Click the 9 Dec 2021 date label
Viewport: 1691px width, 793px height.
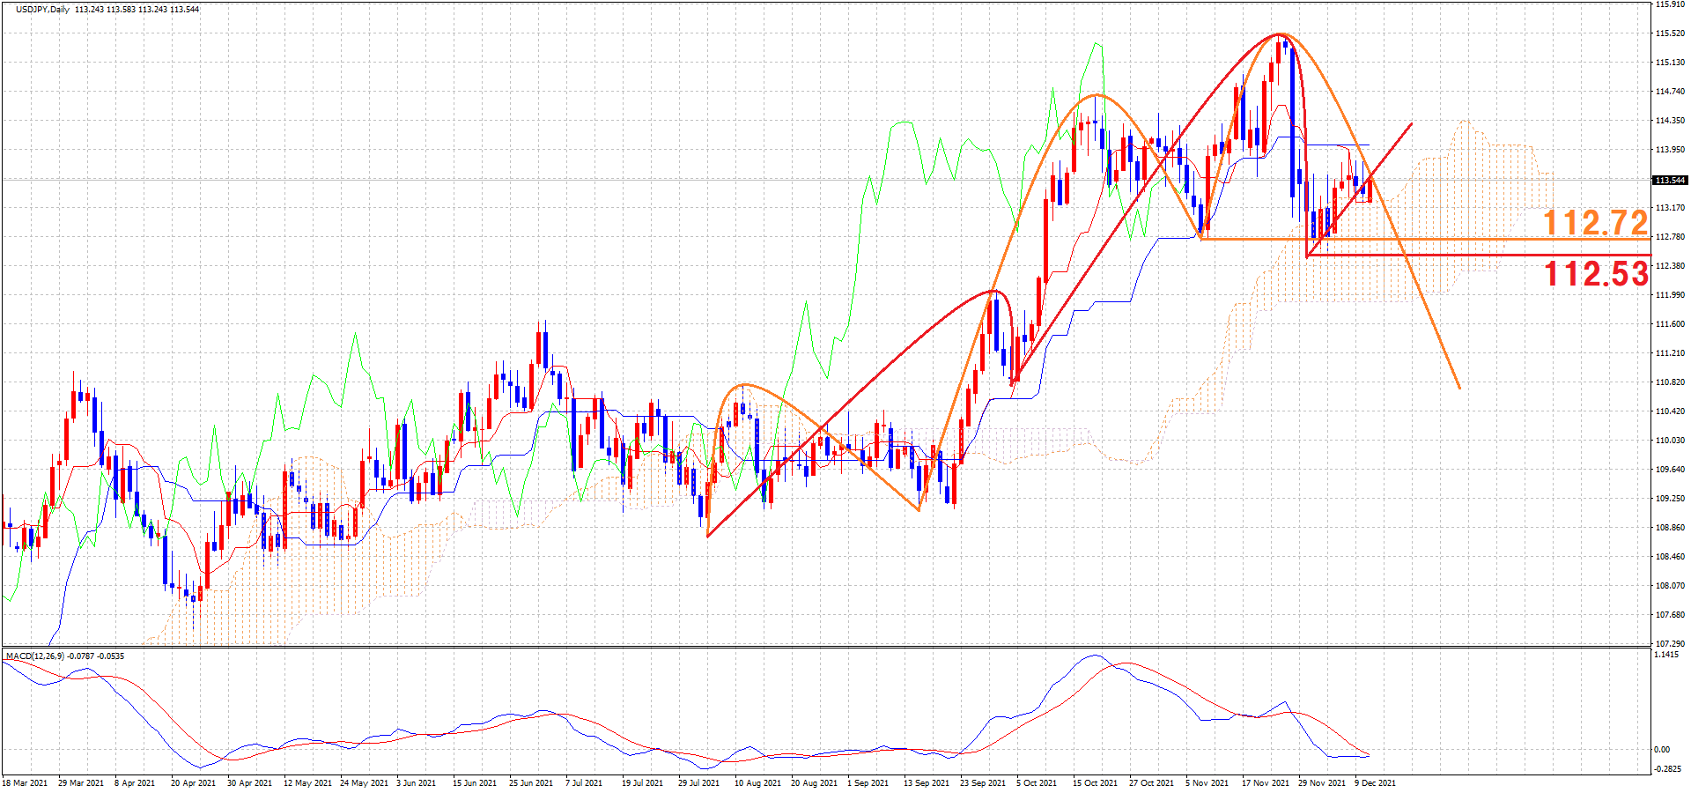point(1375,782)
